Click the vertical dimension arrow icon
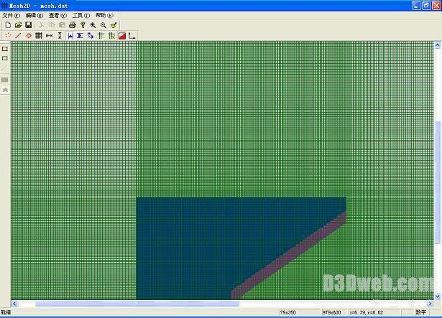This screenshot has width=442, height=318. point(60,35)
